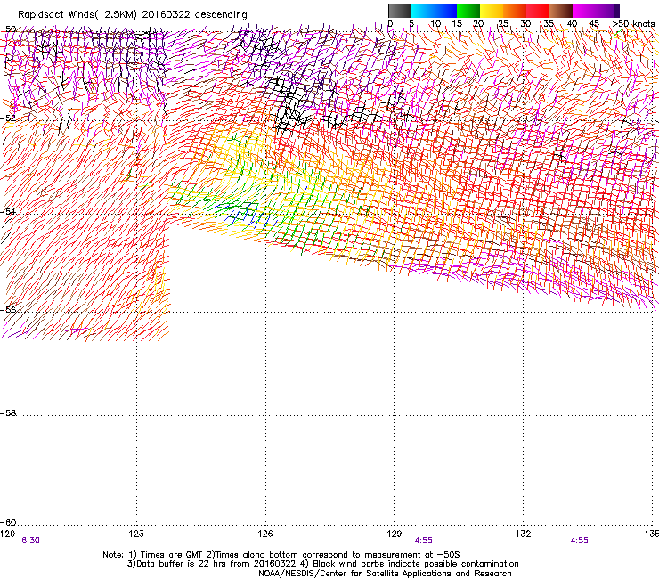The image size is (659, 579).
Task: Click the '4:55' time label right of longitude 132
Action: pos(579,541)
